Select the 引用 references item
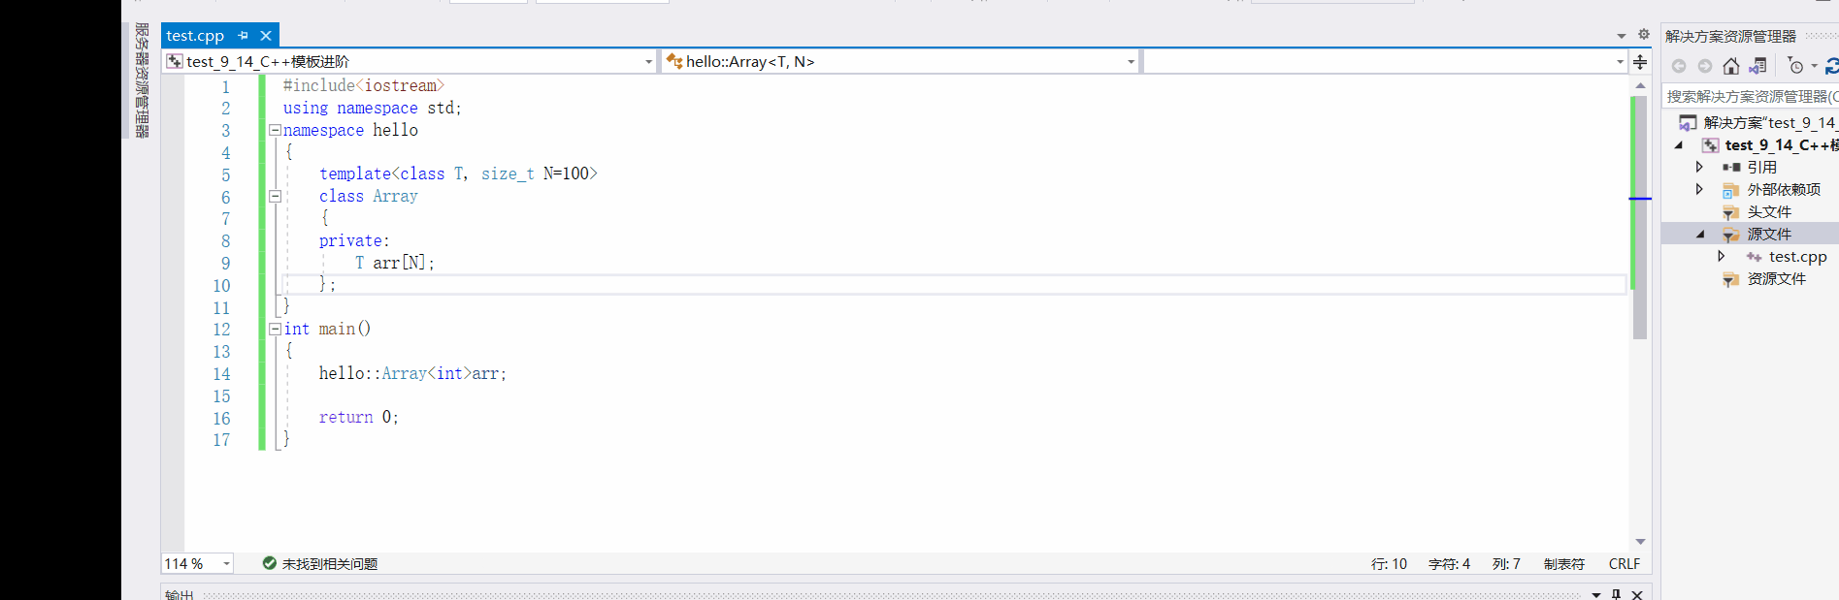This screenshot has width=1839, height=600. (x=1761, y=167)
